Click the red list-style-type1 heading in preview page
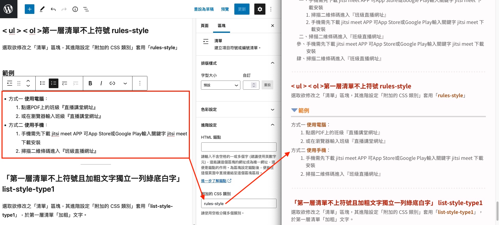499x225 pixels. [x=388, y=203]
